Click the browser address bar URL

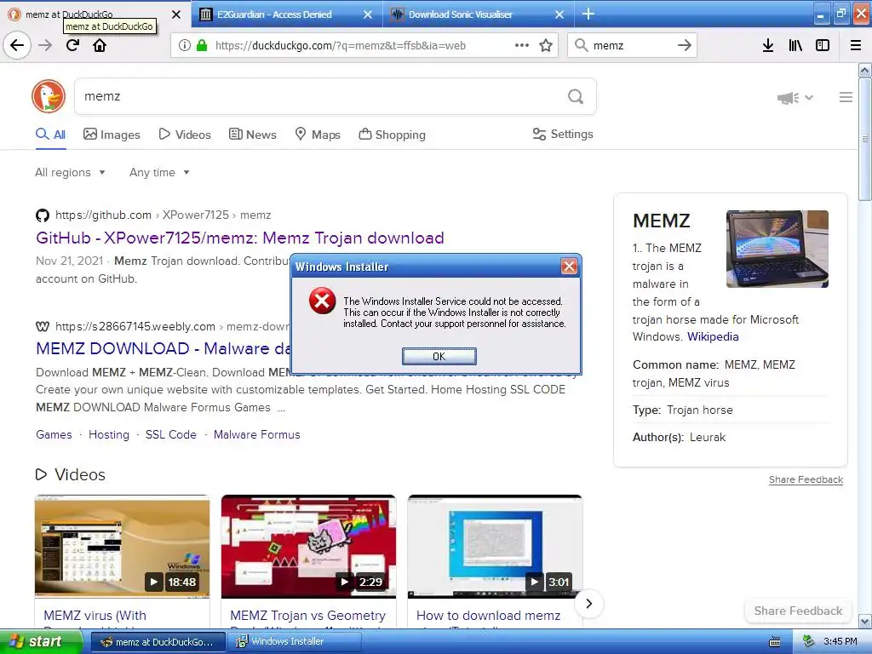pos(341,46)
